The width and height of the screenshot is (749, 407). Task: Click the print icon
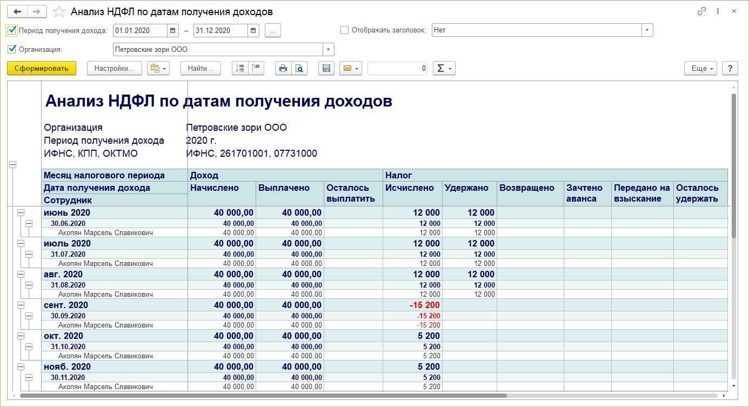(283, 68)
